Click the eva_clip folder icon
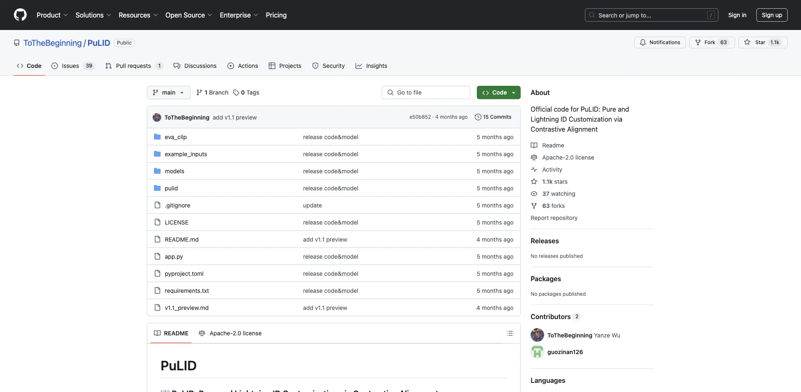 [x=157, y=137]
